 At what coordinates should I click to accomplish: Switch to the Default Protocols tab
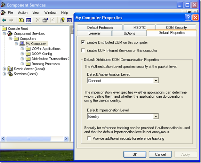(x=100, y=28)
